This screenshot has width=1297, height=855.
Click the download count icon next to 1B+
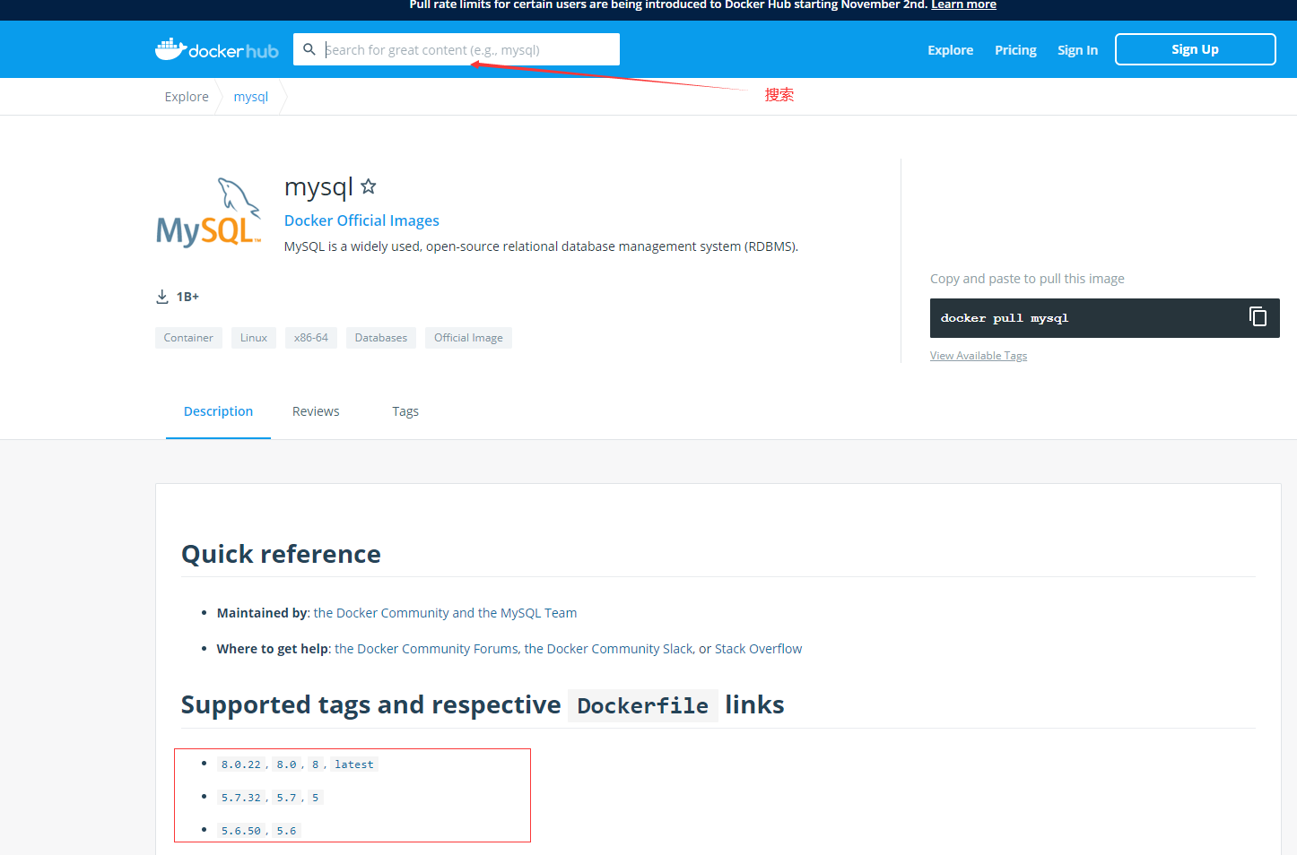coord(162,296)
